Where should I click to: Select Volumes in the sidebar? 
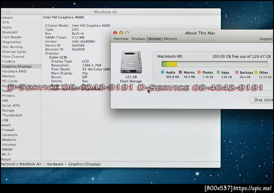tap(9, 145)
